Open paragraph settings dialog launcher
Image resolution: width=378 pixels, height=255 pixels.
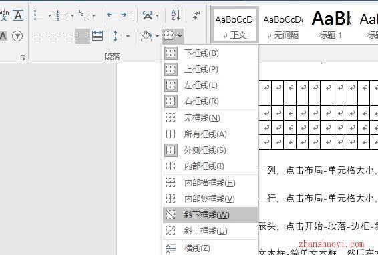click(x=23, y=57)
